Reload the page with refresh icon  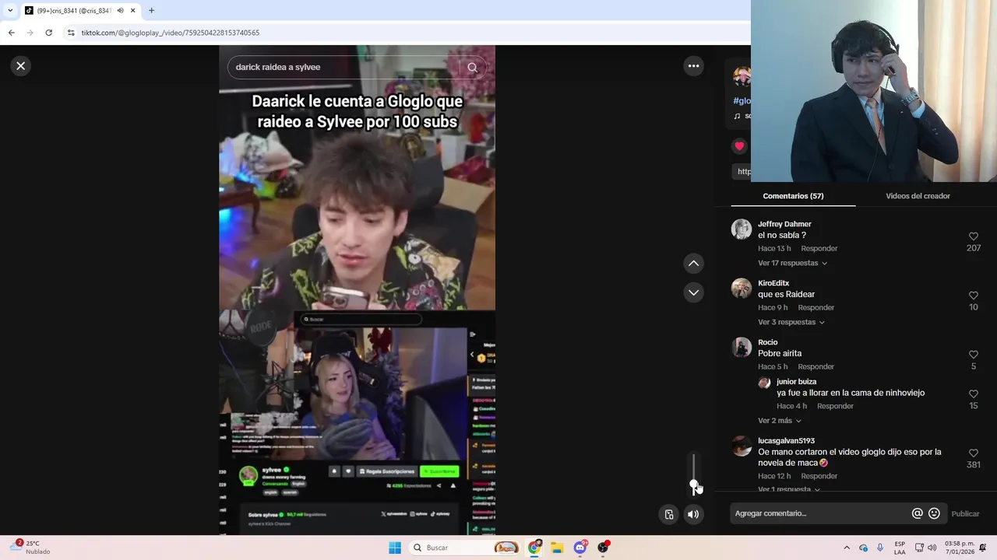[48, 33]
